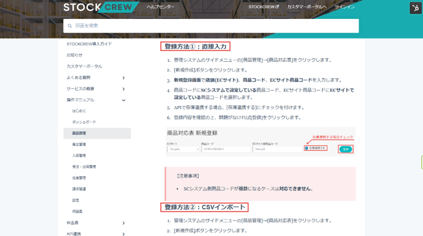423x236 pixels.
Task: Go to ヘルプセンター in the header
Action: (160, 7)
